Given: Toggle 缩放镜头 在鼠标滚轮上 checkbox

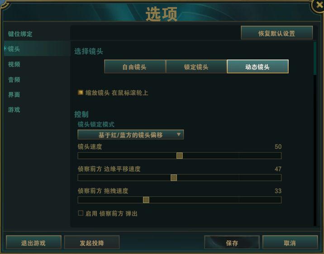Looking at the screenshot, I should click(x=81, y=93).
